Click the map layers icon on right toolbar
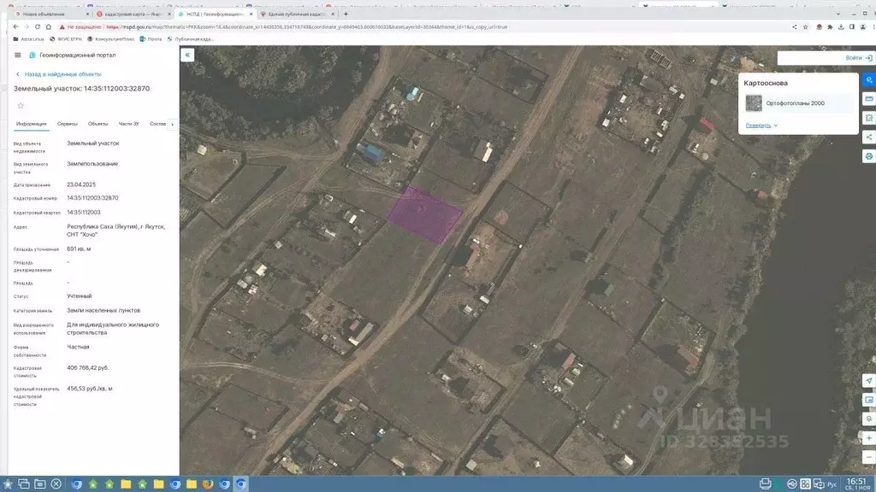 868,79
